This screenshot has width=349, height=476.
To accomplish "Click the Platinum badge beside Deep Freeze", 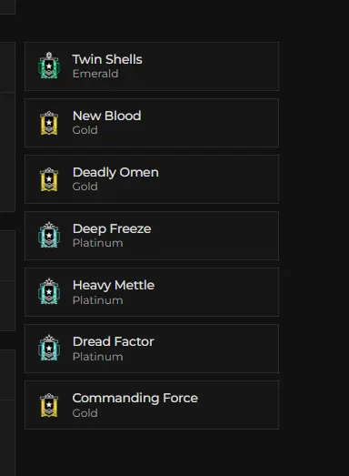I will pos(49,235).
